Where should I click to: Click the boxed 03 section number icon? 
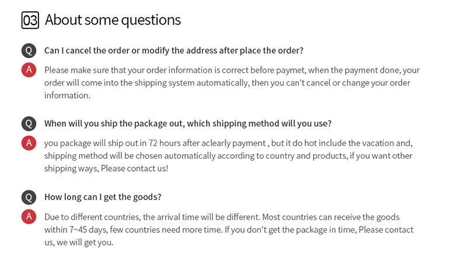pos(30,20)
